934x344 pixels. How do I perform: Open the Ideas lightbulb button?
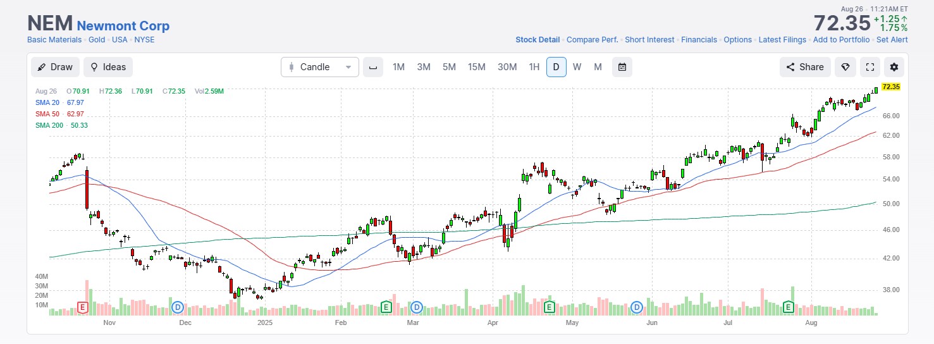(x=108, y=67)
